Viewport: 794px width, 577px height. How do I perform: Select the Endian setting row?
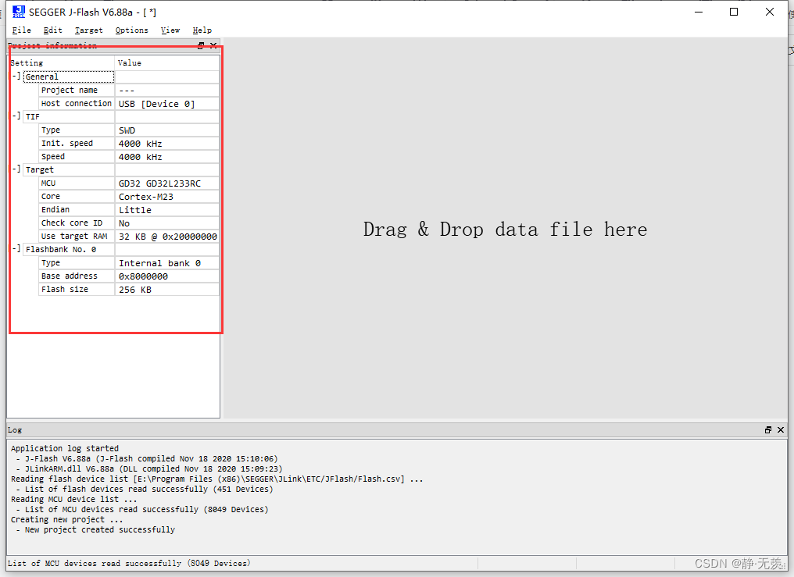pyautogui.click(x=77, y=209)
